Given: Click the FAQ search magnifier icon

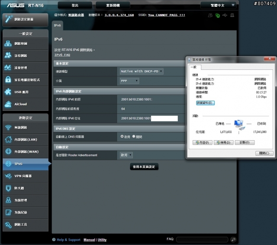Looking at the screenshot, I should click(x=233, y=239).
